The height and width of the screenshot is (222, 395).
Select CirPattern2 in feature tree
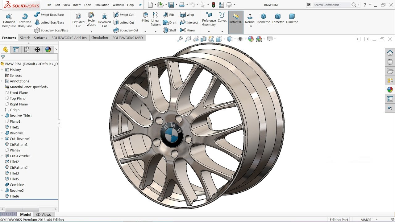click(x=19, y=167)
